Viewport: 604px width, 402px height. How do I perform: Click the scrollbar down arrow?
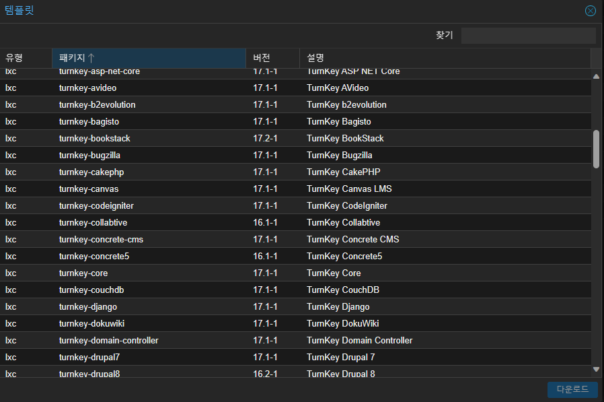(597, 370)
